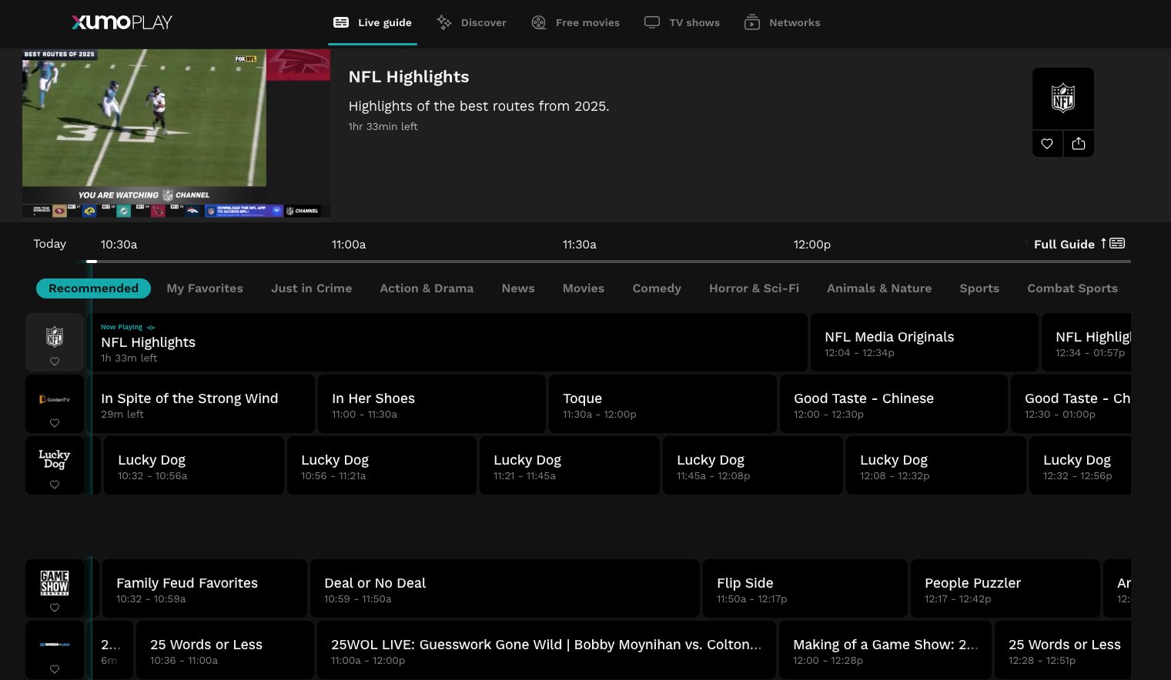Select Lucky Dog 10:32 - 10:56a episode
1171x680 pixels.
(x=194, y=465)
